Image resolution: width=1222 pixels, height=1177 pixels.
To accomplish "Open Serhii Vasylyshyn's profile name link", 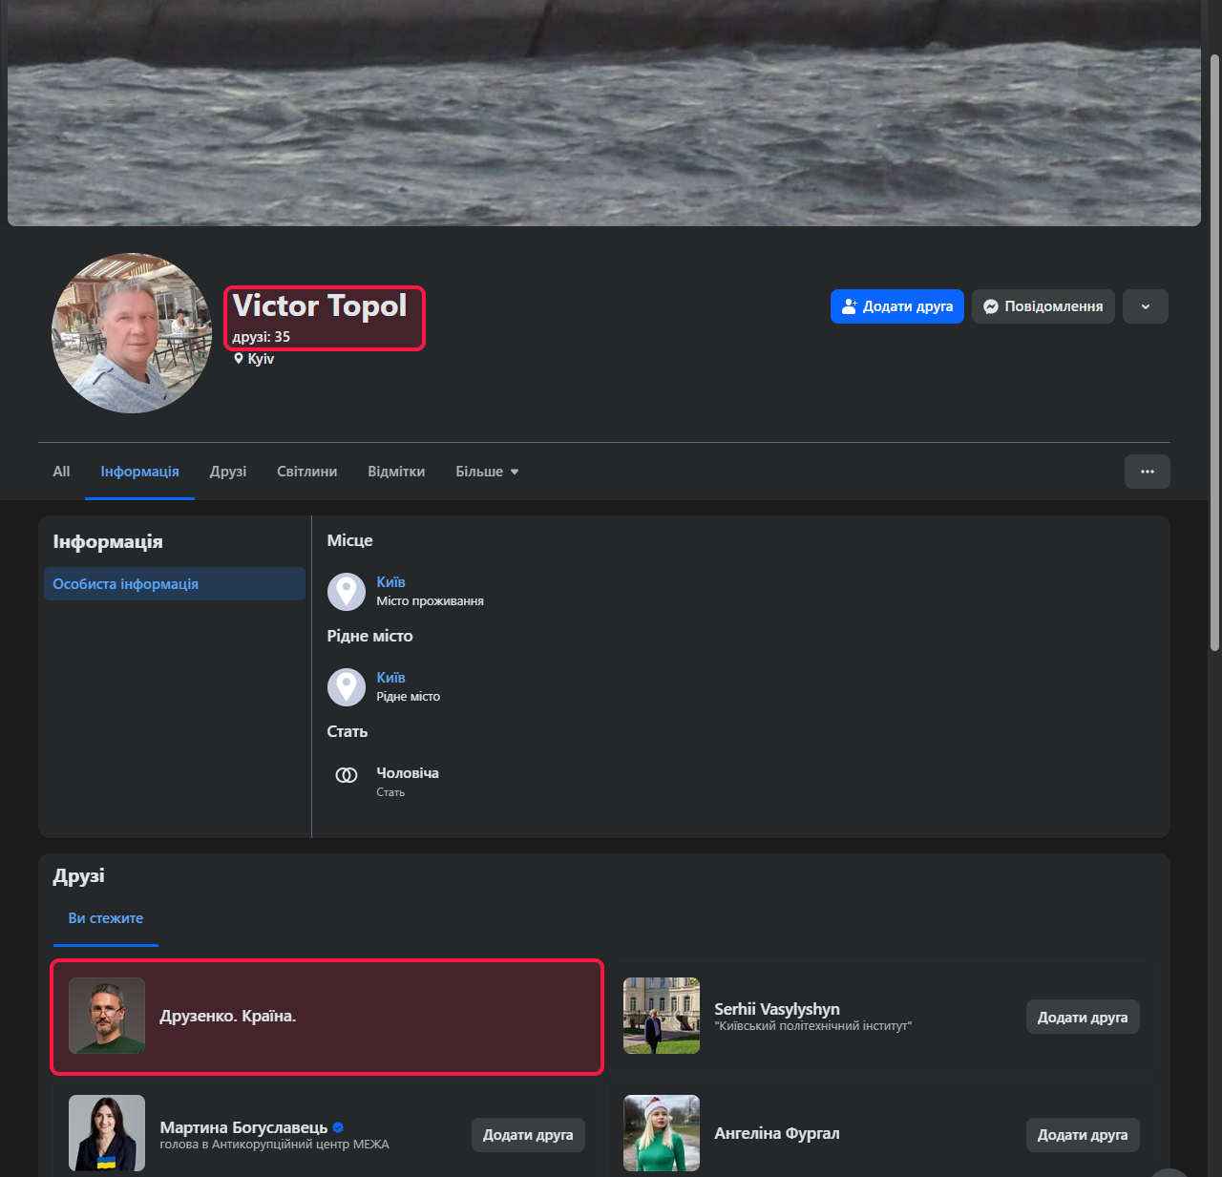I will (777, 1009).
